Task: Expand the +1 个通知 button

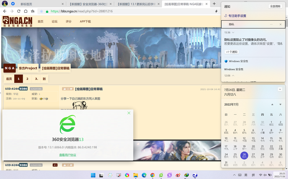Action: tap(232, 52)
